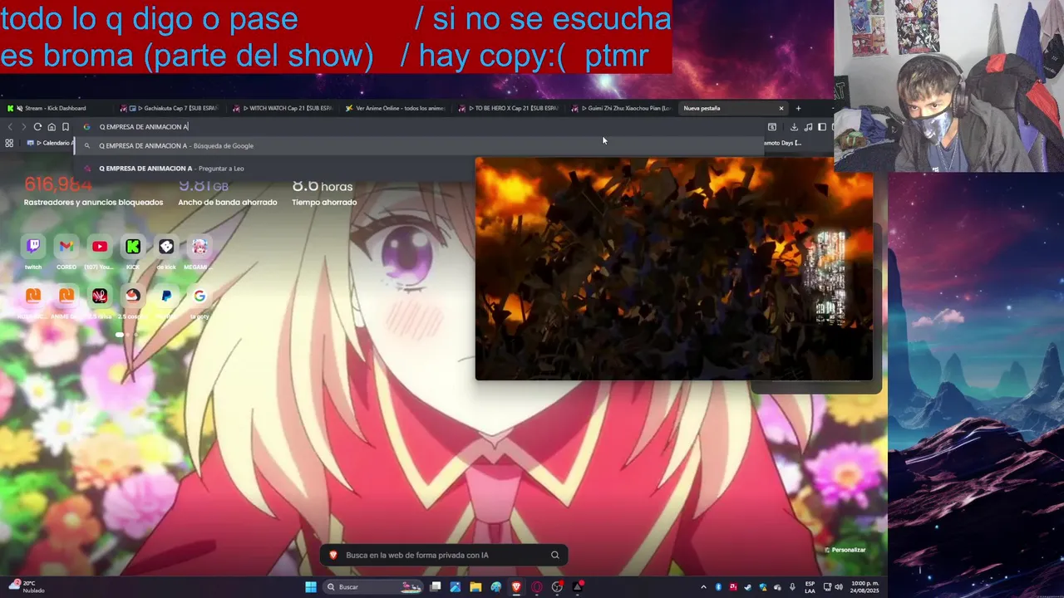
Task: Open clock and date 24/08/2025
Action: pyautogui.click(x=864, y=587)
